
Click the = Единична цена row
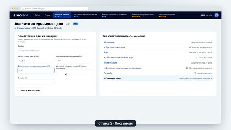pos(158,78)
